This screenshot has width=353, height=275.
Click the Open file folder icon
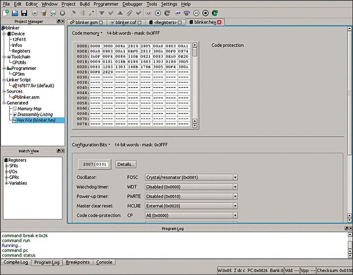15,13
